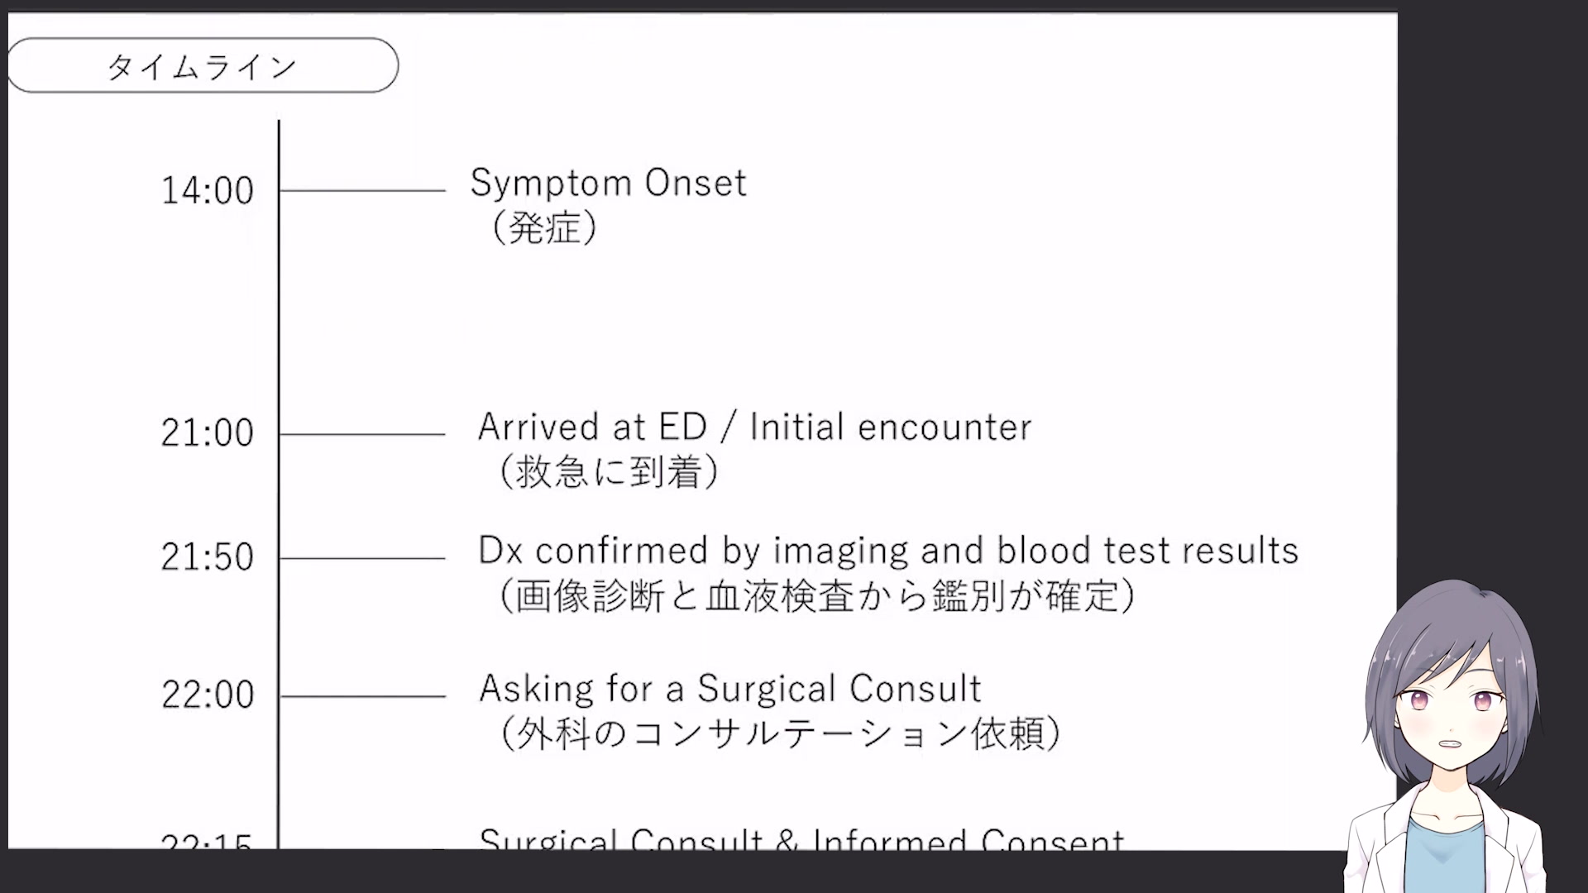Click the 14:00 time label
1588x893 pixels.
207,191
